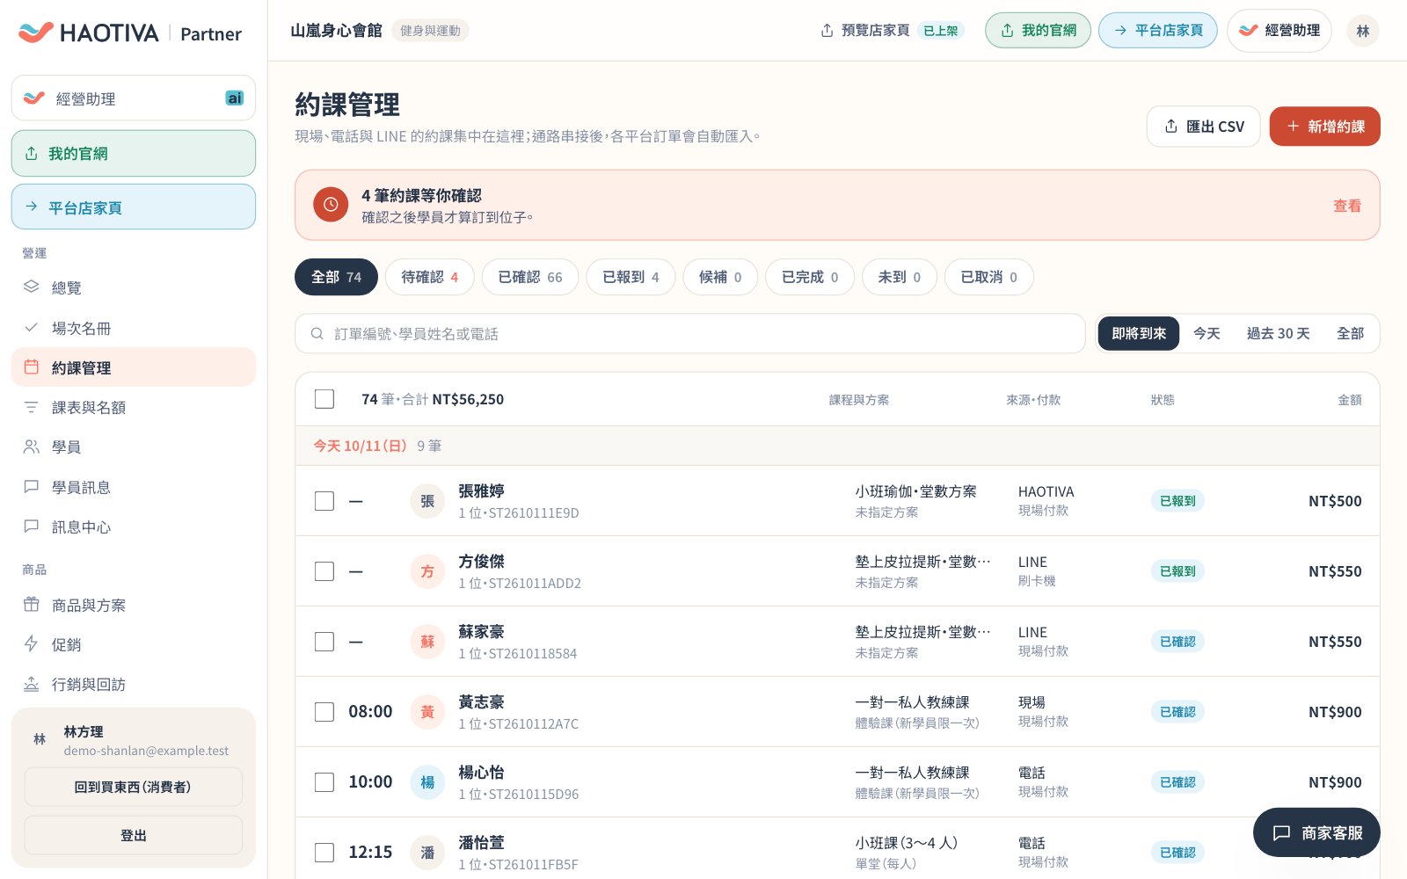The image size is (1407, 879).
Task: Click the 登出 logout button
Action: (x=134, y=835)
